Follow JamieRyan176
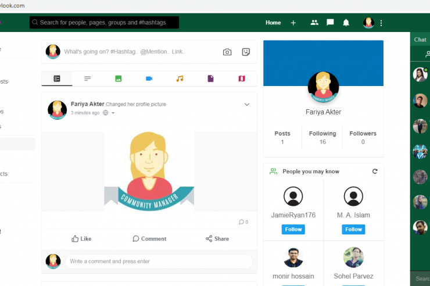430x286 pixels. point(293,229)
